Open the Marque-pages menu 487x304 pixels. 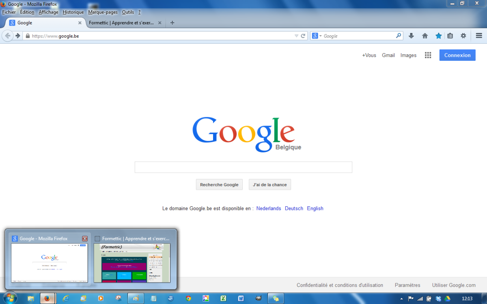103,12
